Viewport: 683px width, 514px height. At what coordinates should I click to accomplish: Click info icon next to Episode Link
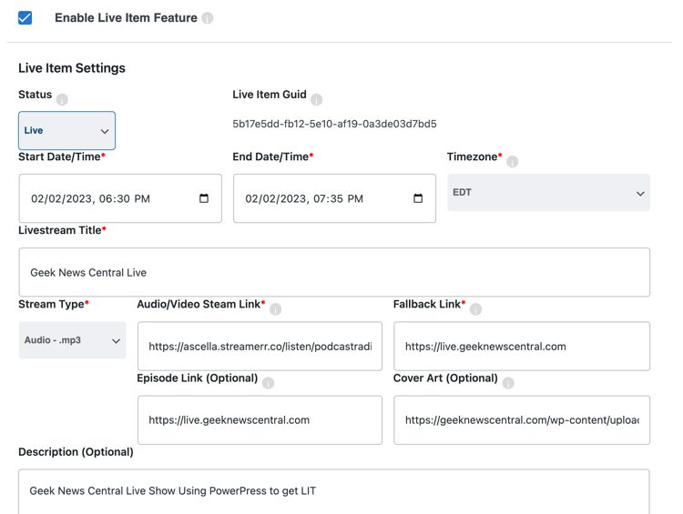pyautogui.click(x=269, y=383)
